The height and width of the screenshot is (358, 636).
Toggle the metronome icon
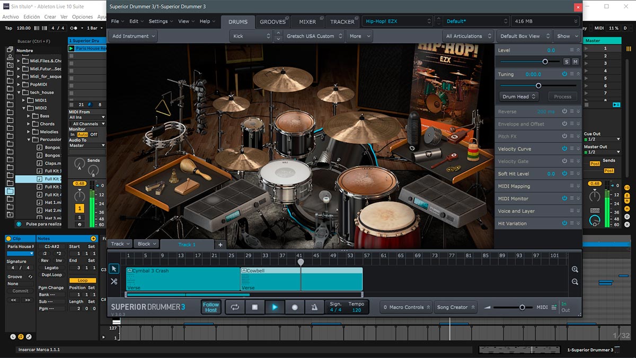(315, 307)
